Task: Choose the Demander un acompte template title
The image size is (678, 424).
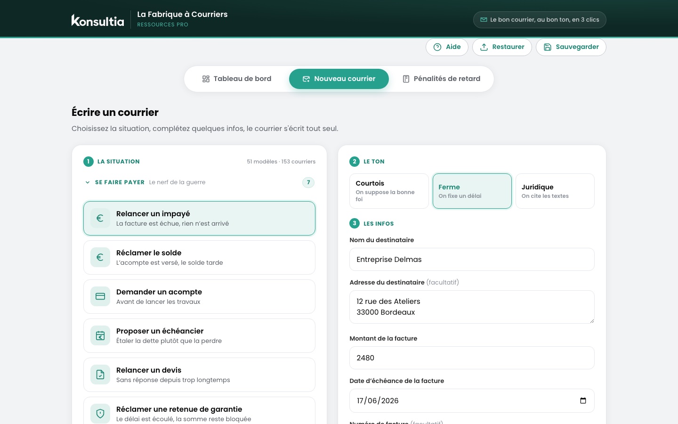Action: click(159, 292)
